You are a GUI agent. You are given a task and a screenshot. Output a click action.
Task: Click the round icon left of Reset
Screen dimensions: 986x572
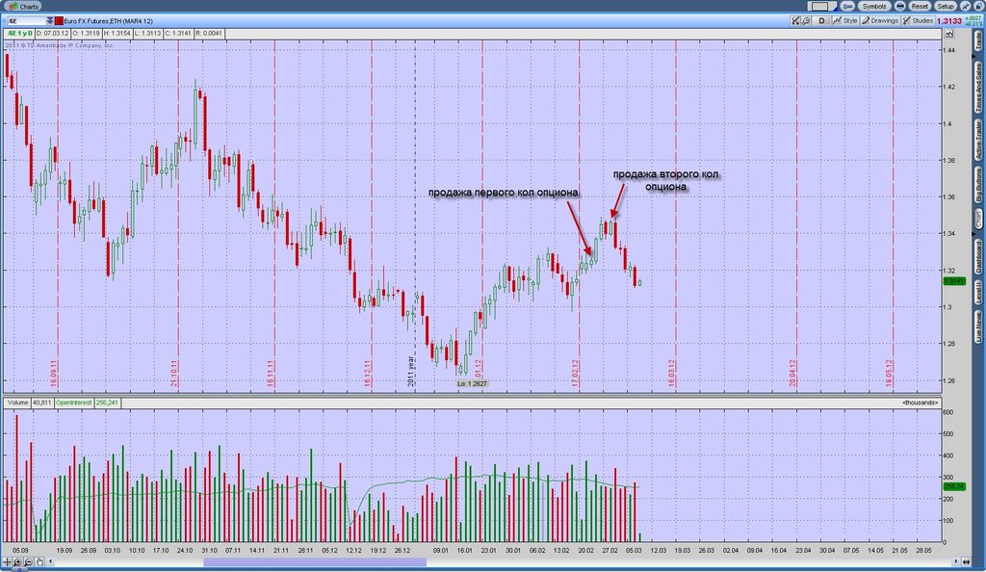[x=900, y=7]
